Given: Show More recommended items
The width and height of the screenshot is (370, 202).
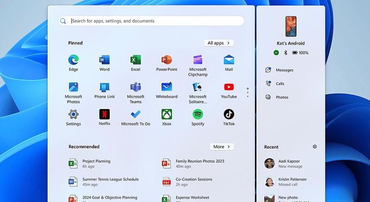Looking at the screenshot, I should 222,147.
